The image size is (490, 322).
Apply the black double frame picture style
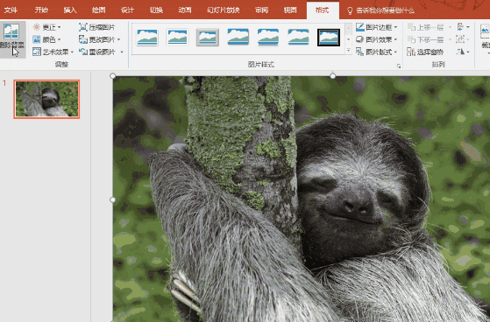pos(329,37)
